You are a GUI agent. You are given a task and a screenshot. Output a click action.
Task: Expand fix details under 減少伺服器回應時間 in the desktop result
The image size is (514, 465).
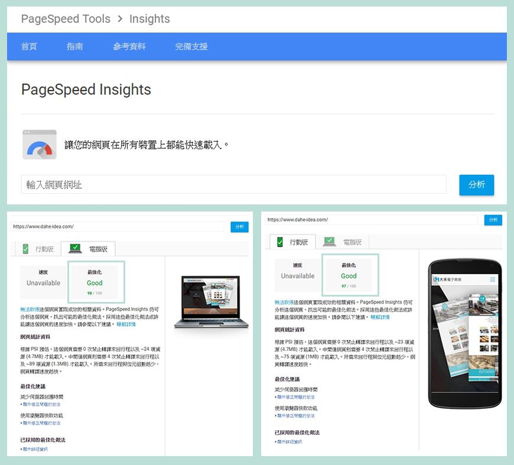pyautogui.click(x=41, y=405)
